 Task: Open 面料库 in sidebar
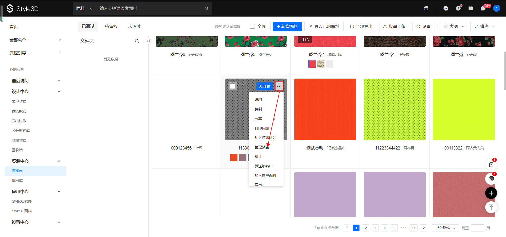(x=35, y=171)
